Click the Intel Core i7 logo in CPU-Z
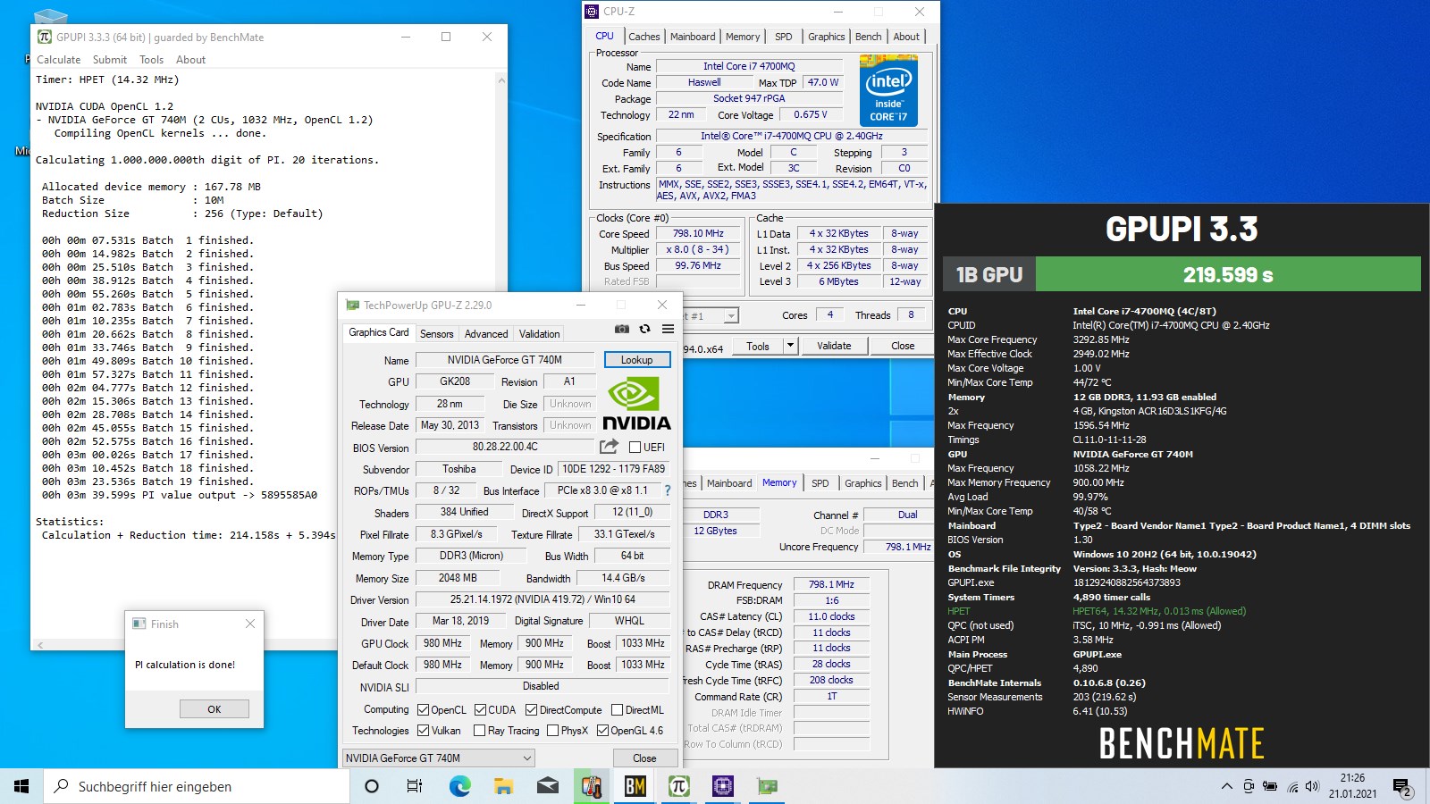Viewport: 1430px width, 804px height. click(x=888, y=90)
